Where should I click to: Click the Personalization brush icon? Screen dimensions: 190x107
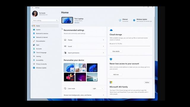coord(34,41)
